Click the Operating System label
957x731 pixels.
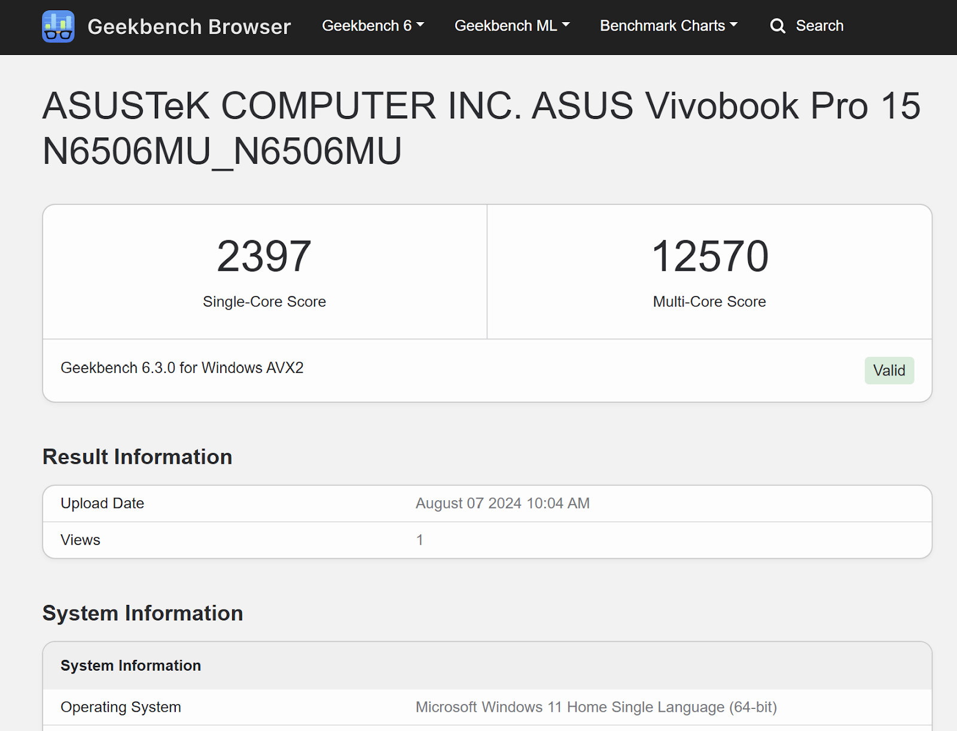click(121, 707)
